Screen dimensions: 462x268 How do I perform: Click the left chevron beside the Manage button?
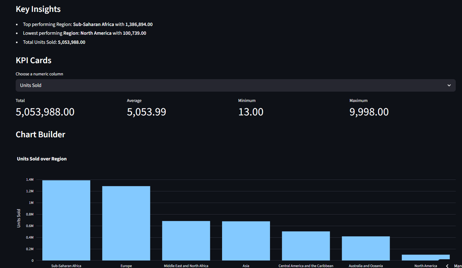tap(447, 266)
